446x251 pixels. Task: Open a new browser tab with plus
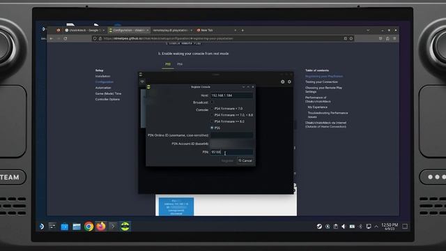click(x=243, y=30)
